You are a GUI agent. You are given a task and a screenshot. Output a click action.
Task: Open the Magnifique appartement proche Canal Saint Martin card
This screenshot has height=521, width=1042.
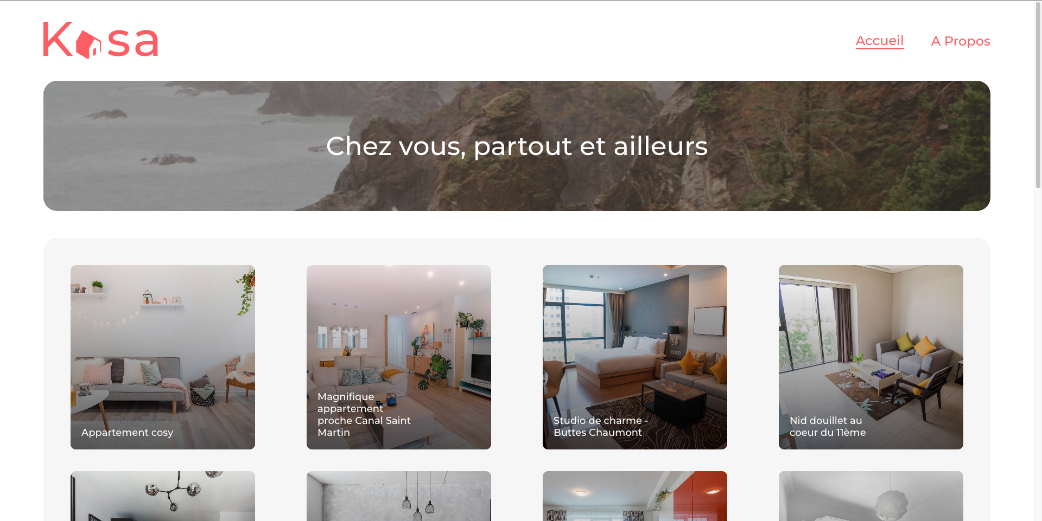point(399,357)
